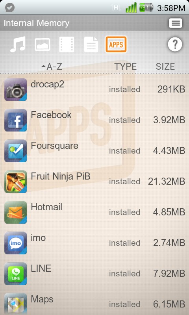This screenshot has height=315, width=189.
Task: Open the Internal Memory menu button
Action: pyautogui.click(x=176, y=23)
